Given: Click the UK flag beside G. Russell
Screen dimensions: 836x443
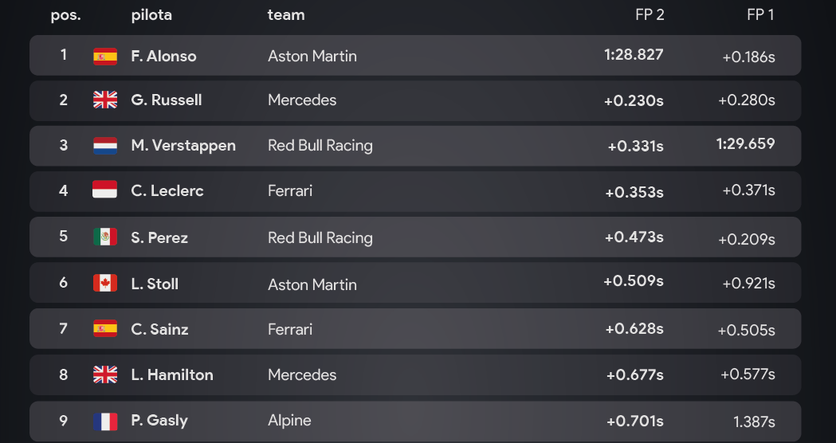Looking at the screenshot, I should point(105,100).
